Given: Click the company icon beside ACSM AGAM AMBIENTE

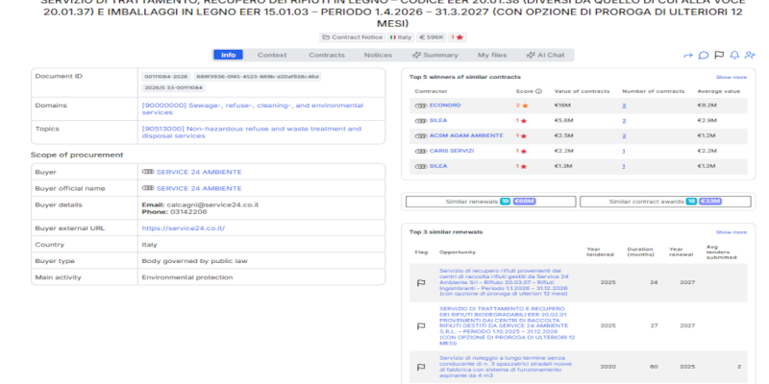Looking at the screenshot, I should pos(421,135).
